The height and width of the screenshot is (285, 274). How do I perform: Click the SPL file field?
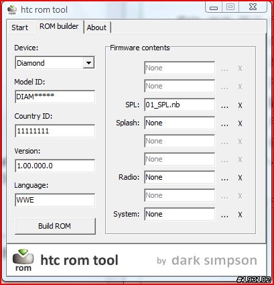(x=180, y=105)
